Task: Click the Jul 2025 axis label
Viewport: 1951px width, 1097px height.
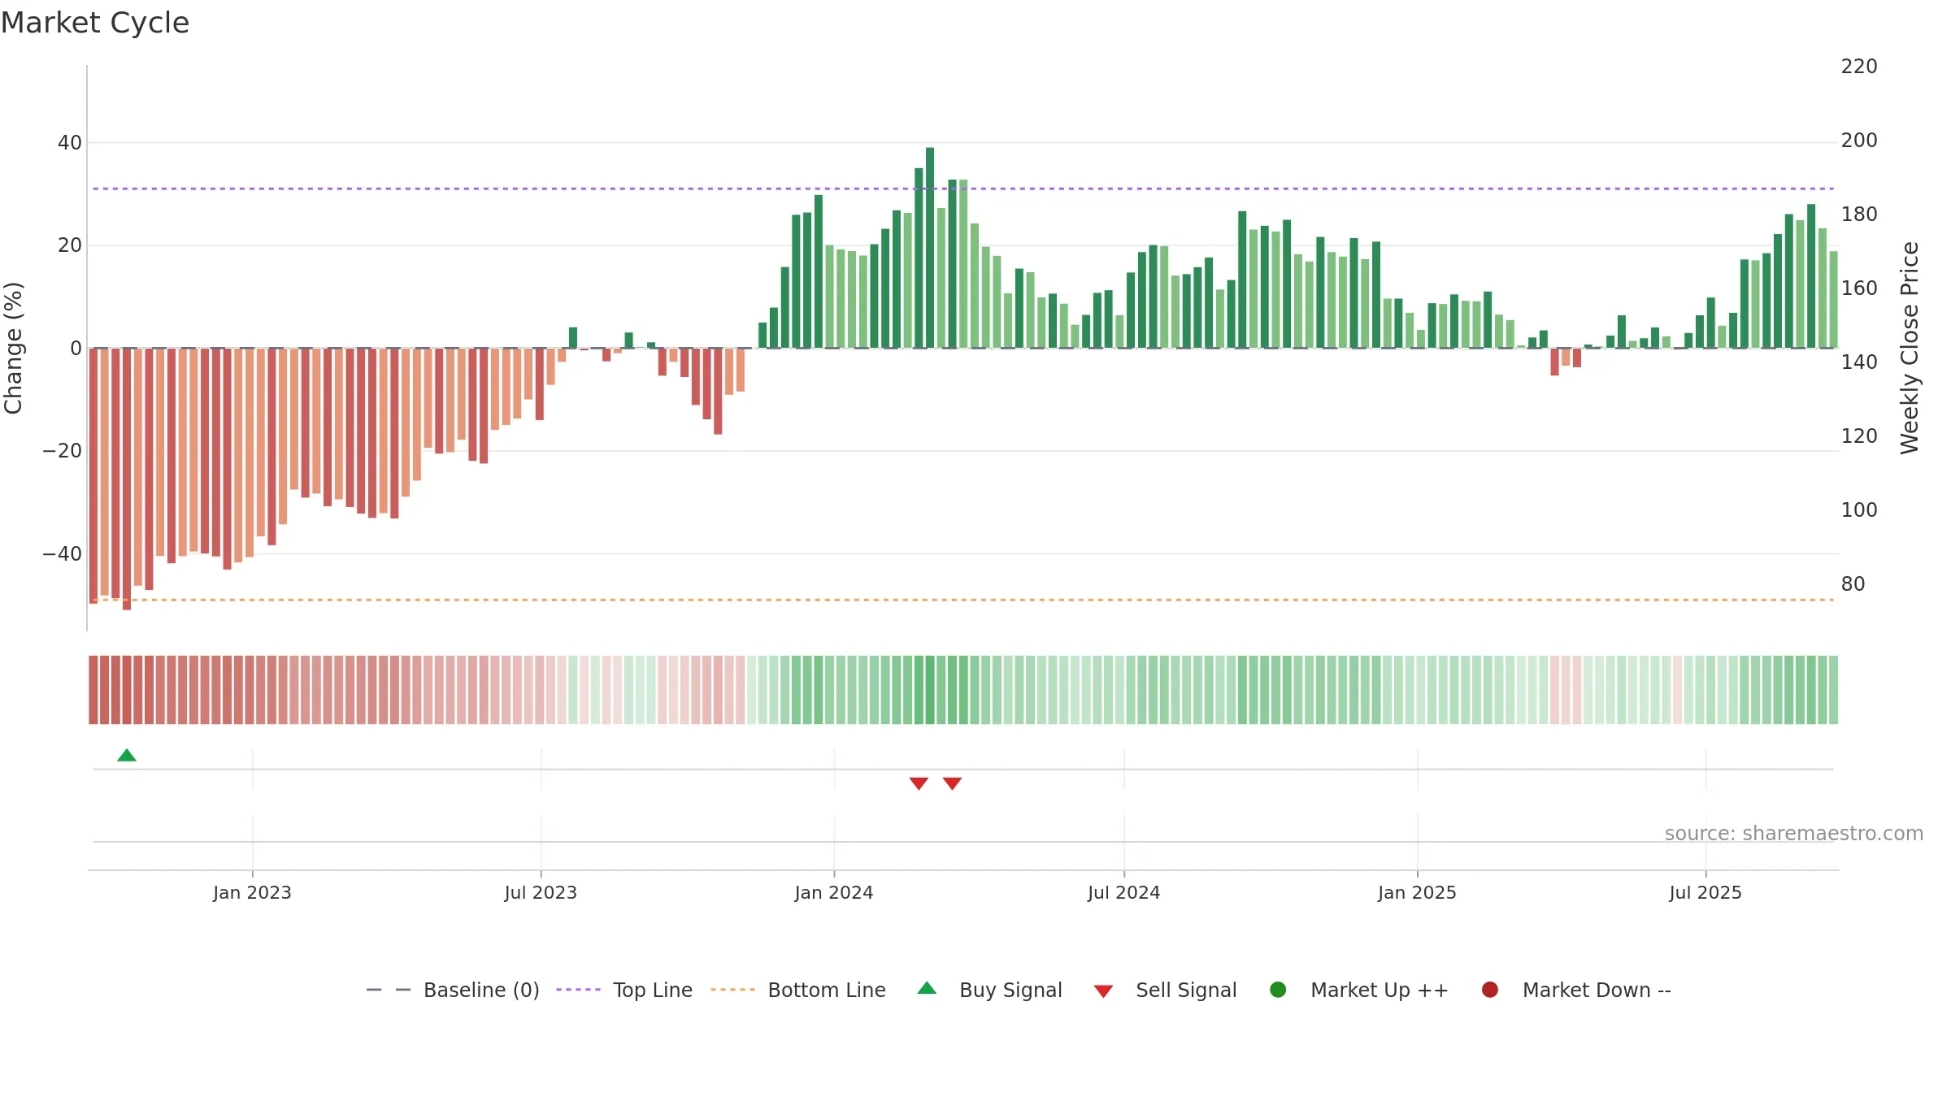Action: (1705, 892)
